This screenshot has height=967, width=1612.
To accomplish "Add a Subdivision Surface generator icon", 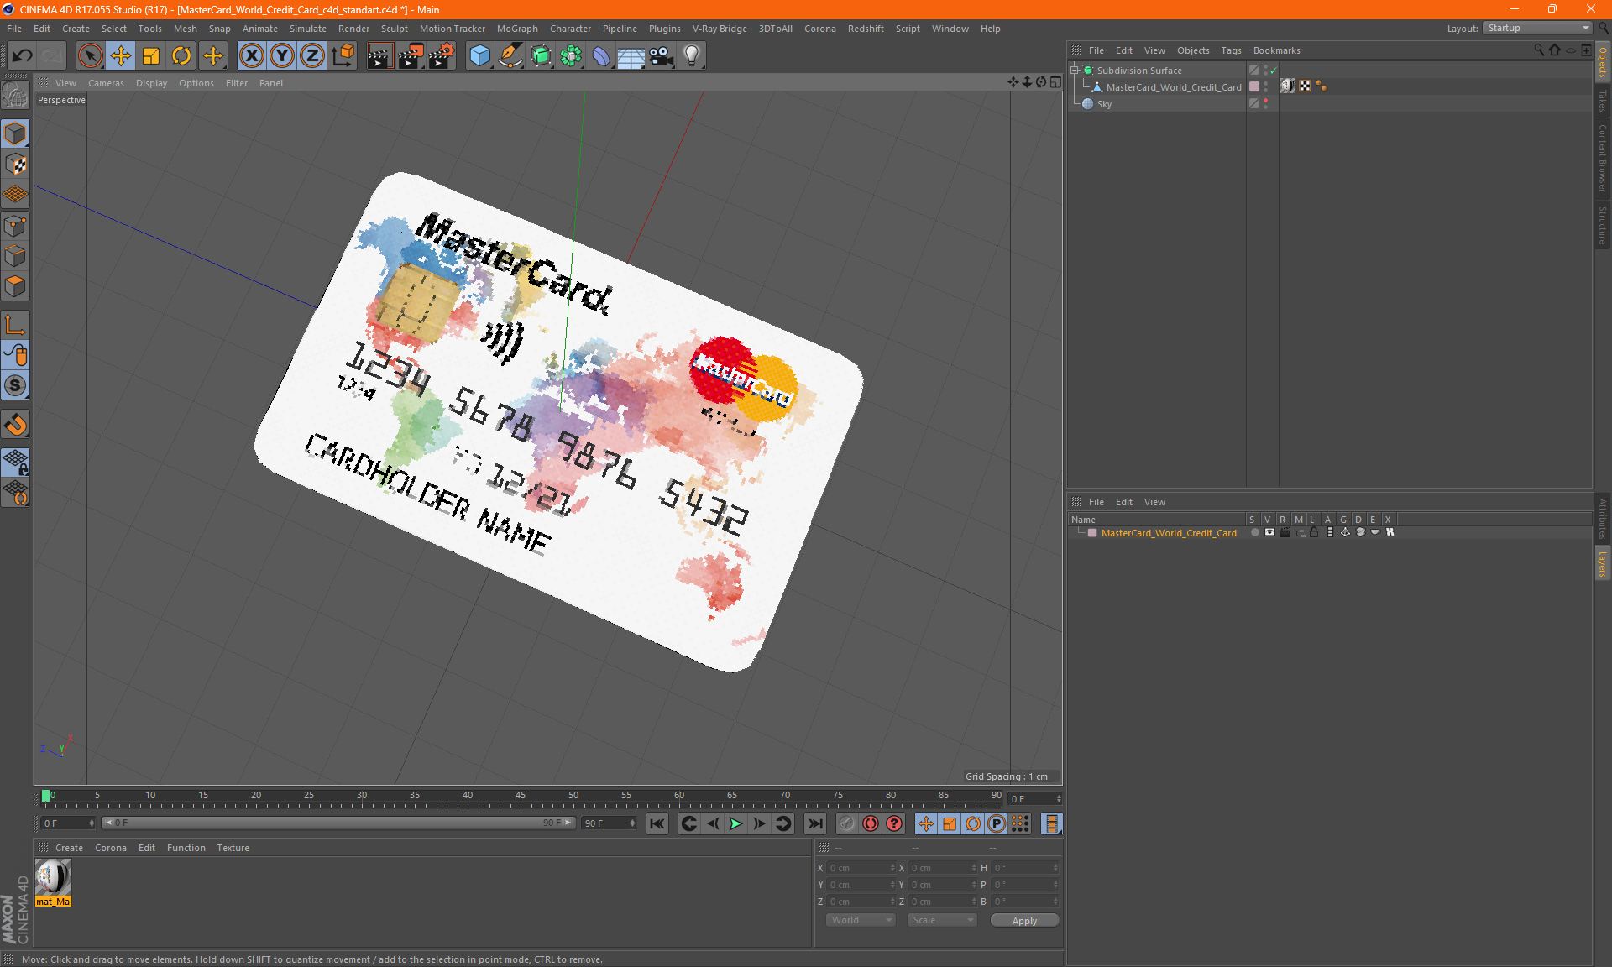I will [541, 56].
